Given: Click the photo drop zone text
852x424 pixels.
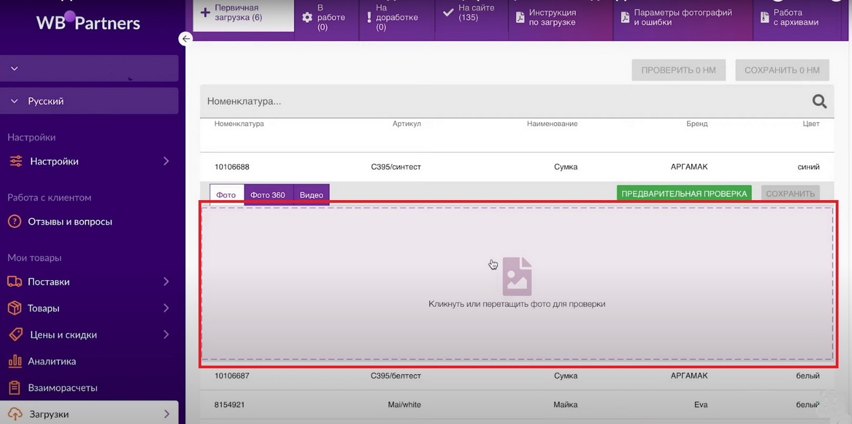Looking at the screenshot, I should click(x=517, y=304).
